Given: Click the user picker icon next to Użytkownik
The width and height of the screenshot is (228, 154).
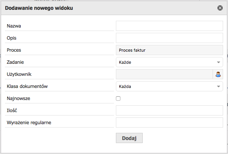Looking at the screenshot, I should (x=218, y=74).
